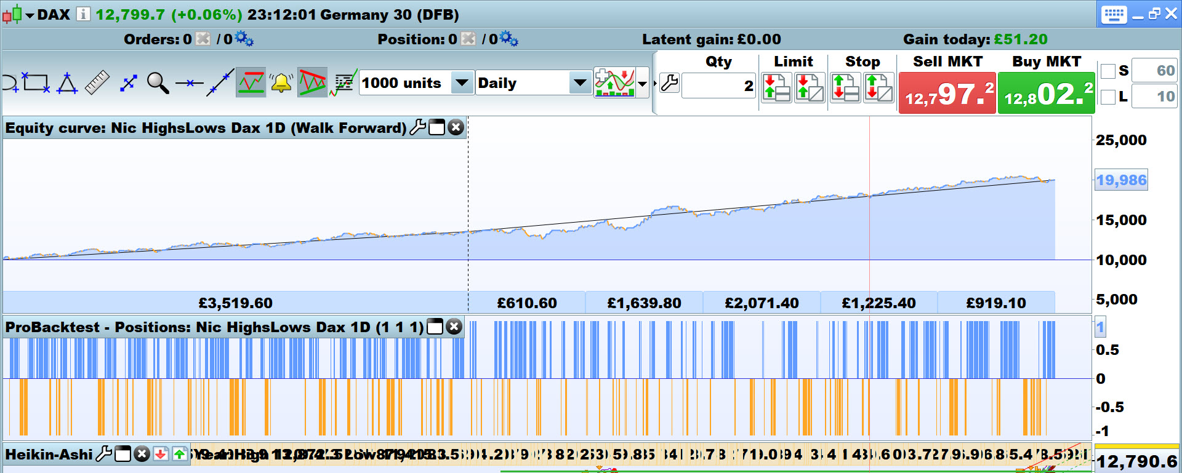The height and width of the screenshot is (473, 1182).
Task: Click the second Stop order button
Action: [x=878, y=87]
